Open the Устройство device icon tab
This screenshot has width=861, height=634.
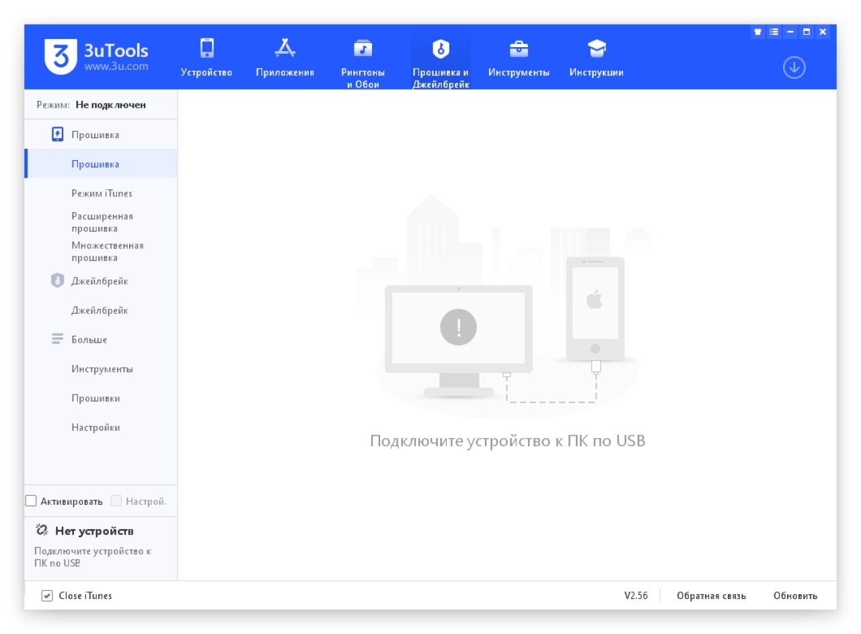[x=207, y=48]
